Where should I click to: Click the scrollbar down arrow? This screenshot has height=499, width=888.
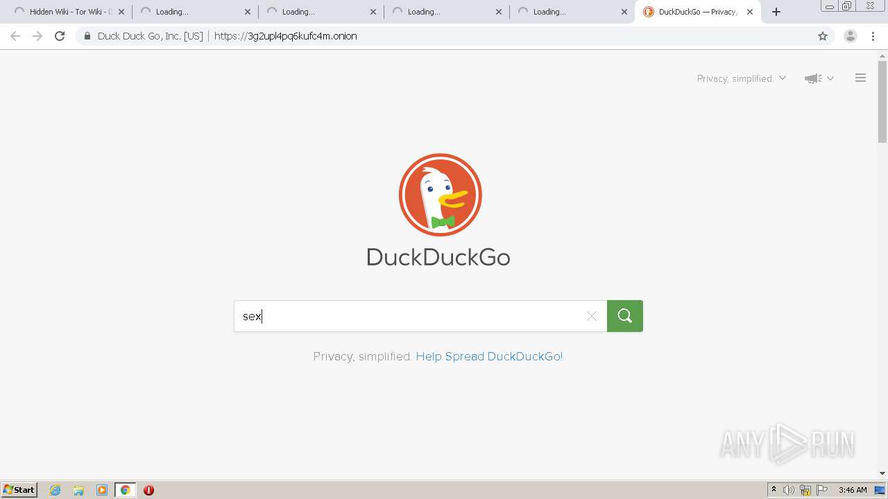[x=882, y=473]
